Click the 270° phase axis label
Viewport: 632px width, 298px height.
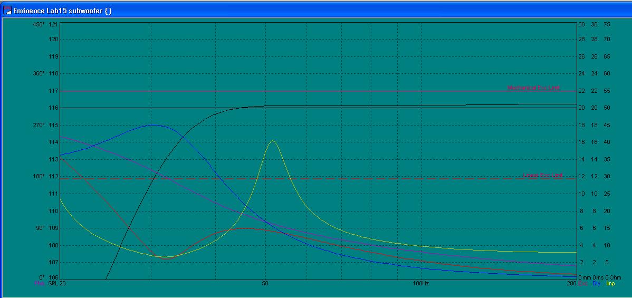[x=39, y=125]
